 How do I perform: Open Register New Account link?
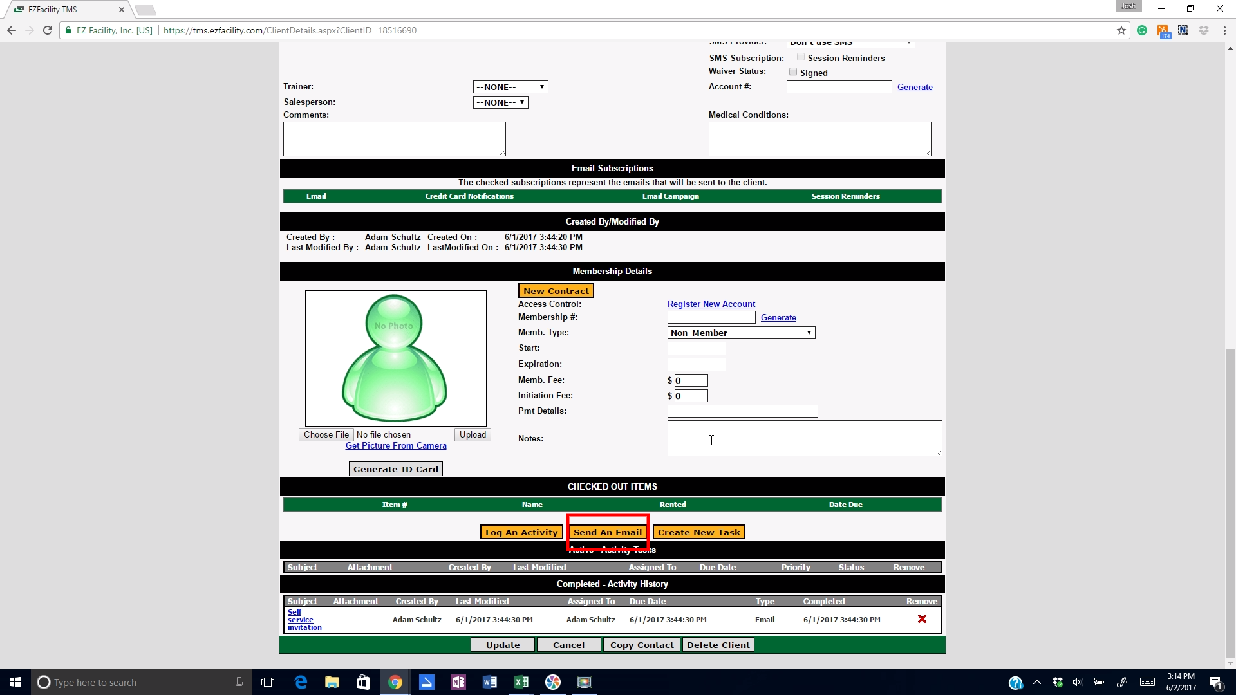click(x=711, y=304)
